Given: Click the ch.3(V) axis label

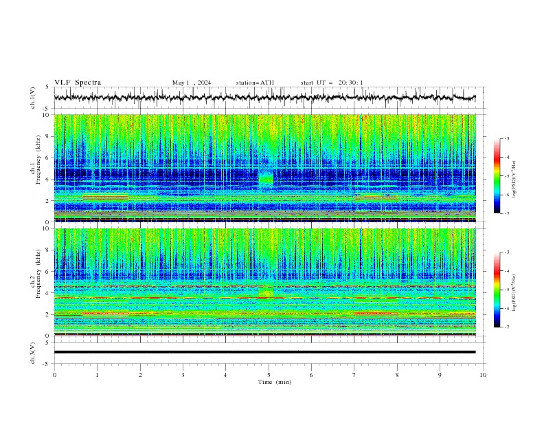Looking at the screenshot, I should pyautogui.click(x=33, y=353).
